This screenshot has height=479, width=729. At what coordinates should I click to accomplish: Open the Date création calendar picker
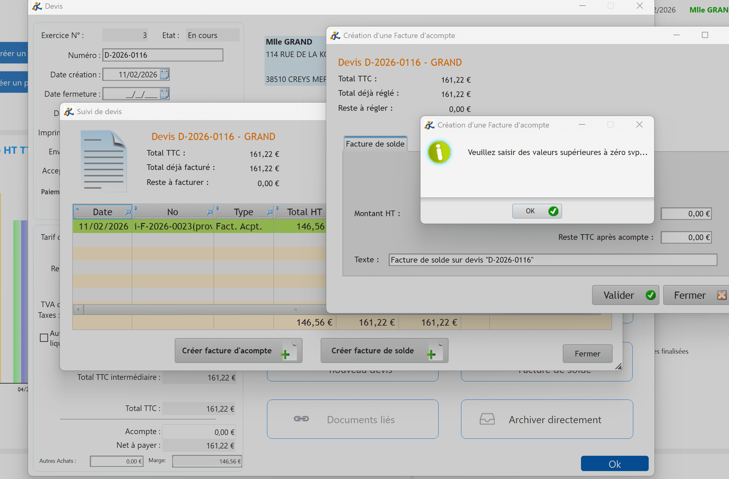164,75
